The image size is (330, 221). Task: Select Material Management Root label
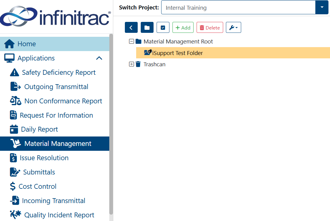(178, 41)
